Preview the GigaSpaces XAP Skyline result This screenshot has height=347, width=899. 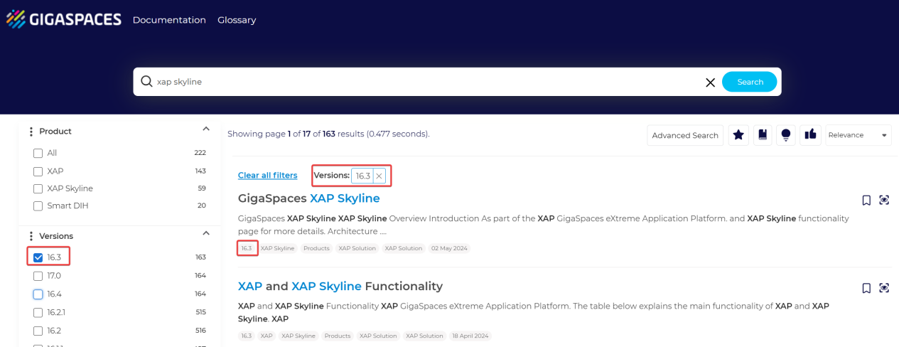pos(884,200)
